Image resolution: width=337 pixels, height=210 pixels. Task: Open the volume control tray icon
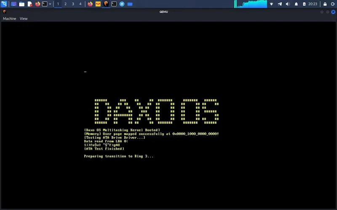click(288, 4)
